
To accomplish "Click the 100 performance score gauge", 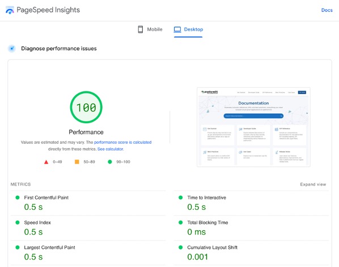I will click(86, 107).
